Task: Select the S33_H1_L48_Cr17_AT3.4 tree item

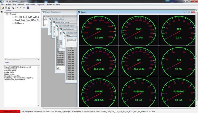Action: tap(27, 17)
